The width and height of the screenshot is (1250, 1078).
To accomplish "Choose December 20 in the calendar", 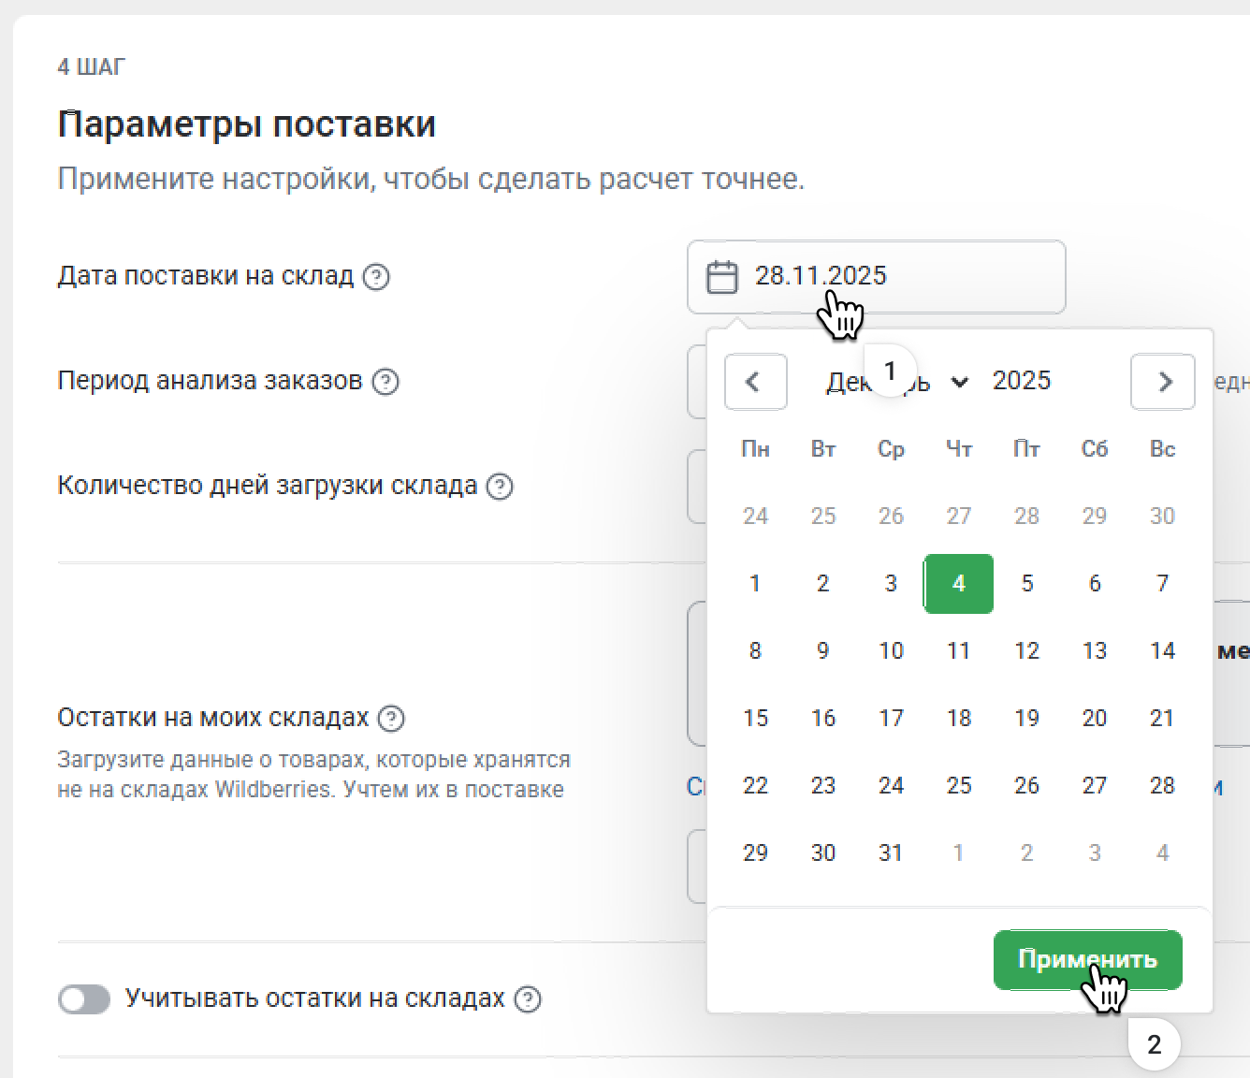I will (x=1094, y=719).
